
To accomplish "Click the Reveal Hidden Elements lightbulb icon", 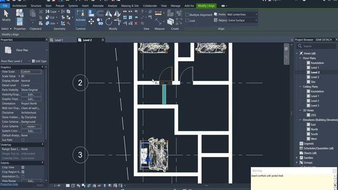I will click(105, 185).
